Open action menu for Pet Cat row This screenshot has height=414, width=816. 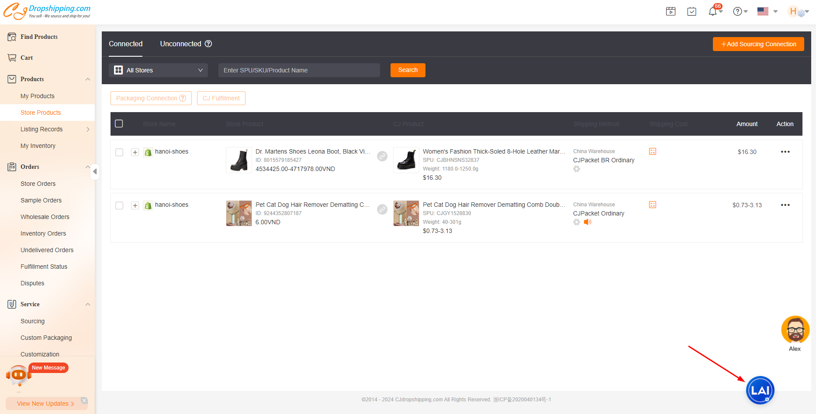click(785, 205)
